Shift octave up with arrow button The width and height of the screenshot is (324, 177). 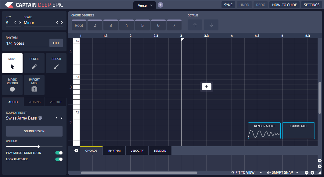point(195,25)
